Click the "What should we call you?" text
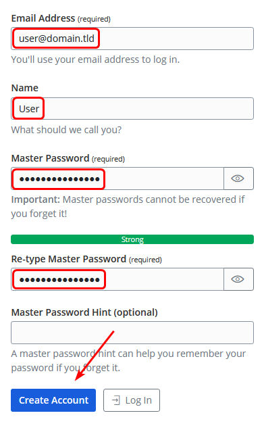 point(66,130)
